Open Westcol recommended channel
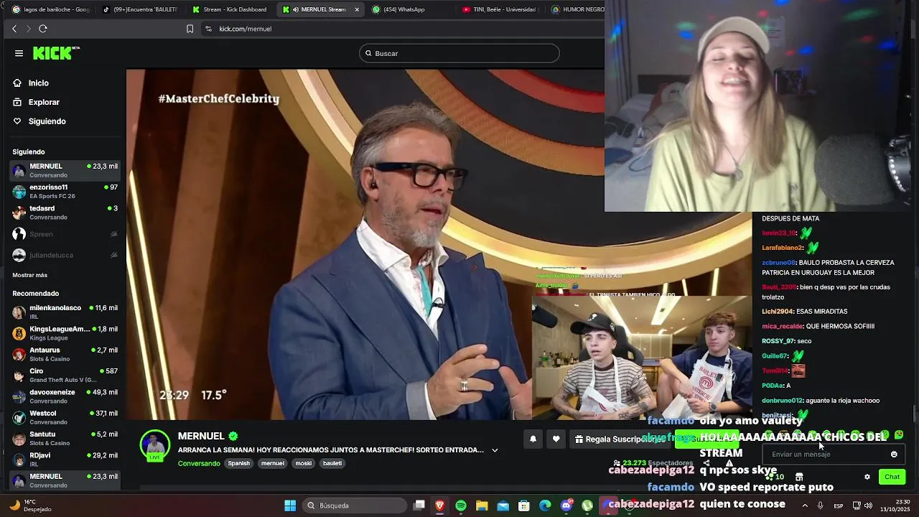The image size is (919, 517). (65, 417)
